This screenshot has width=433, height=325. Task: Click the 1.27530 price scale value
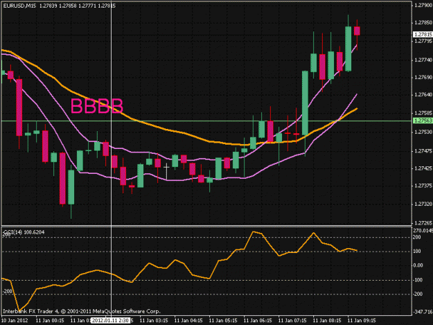(423, 132)
